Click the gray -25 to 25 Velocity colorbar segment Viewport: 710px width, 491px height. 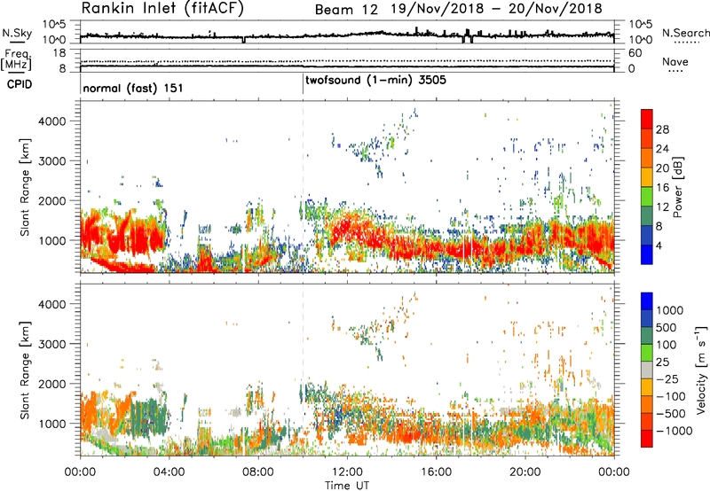[x=647, y=370]
